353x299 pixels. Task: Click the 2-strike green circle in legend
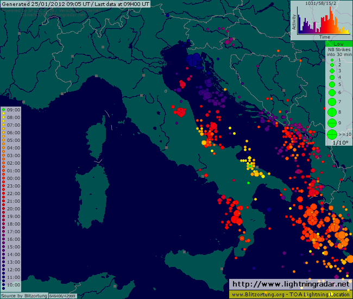click(332, 65)
